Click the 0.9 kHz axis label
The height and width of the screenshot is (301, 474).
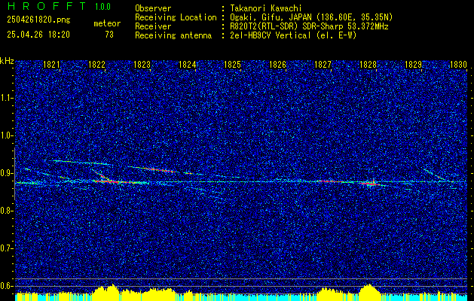pyautogui.click(x=6, y=173)
